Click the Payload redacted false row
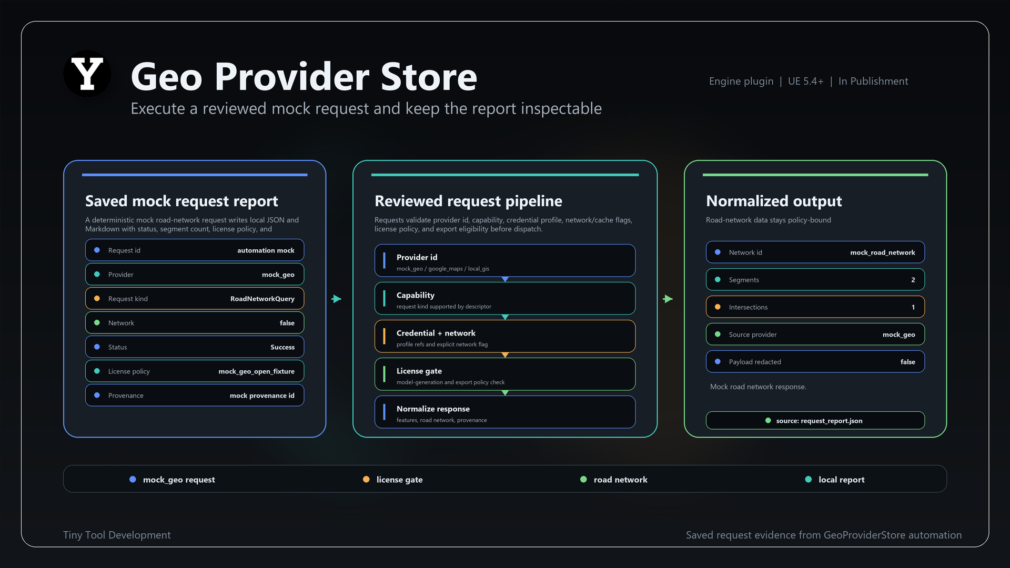Screen dimensions: 1010x568 (815, 362)
